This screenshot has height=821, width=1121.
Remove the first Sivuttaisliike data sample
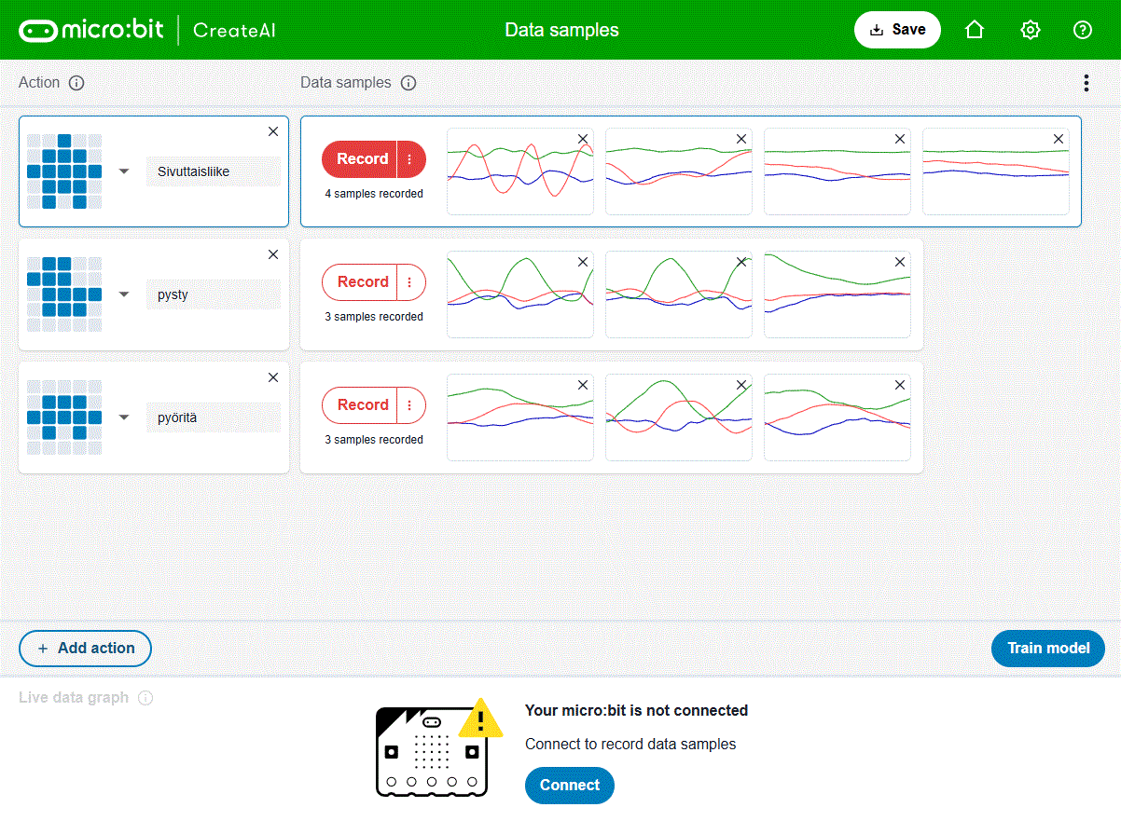[x=583, y=139]
